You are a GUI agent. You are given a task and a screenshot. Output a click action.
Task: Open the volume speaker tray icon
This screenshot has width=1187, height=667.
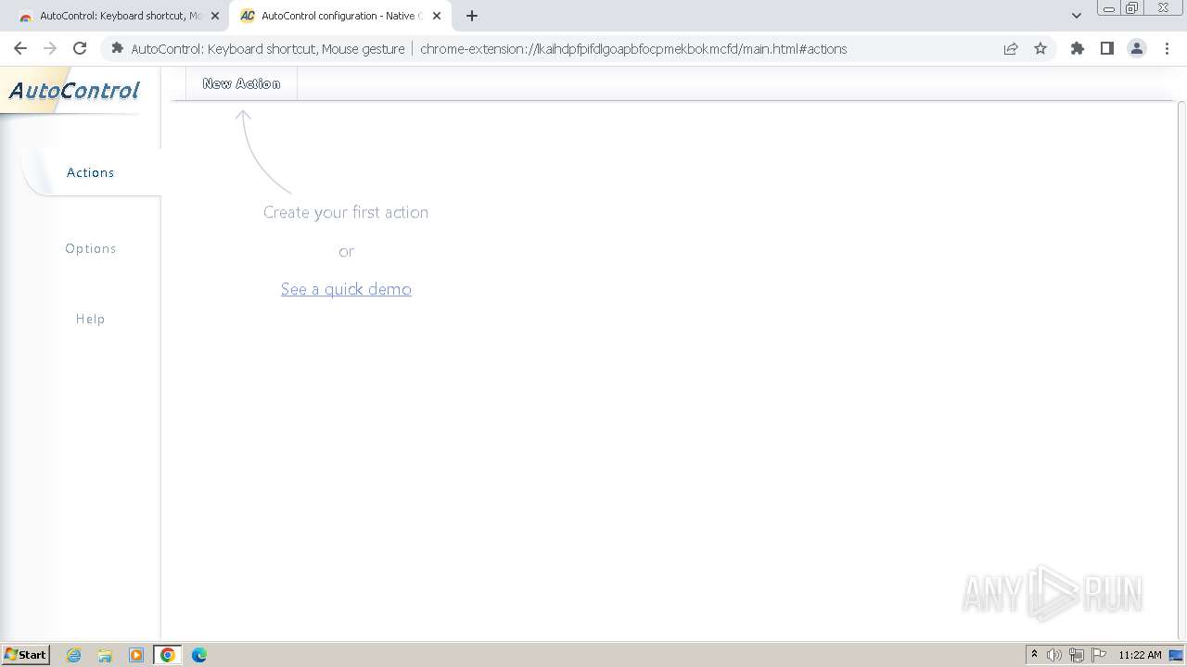click(x=1053, y=655)
